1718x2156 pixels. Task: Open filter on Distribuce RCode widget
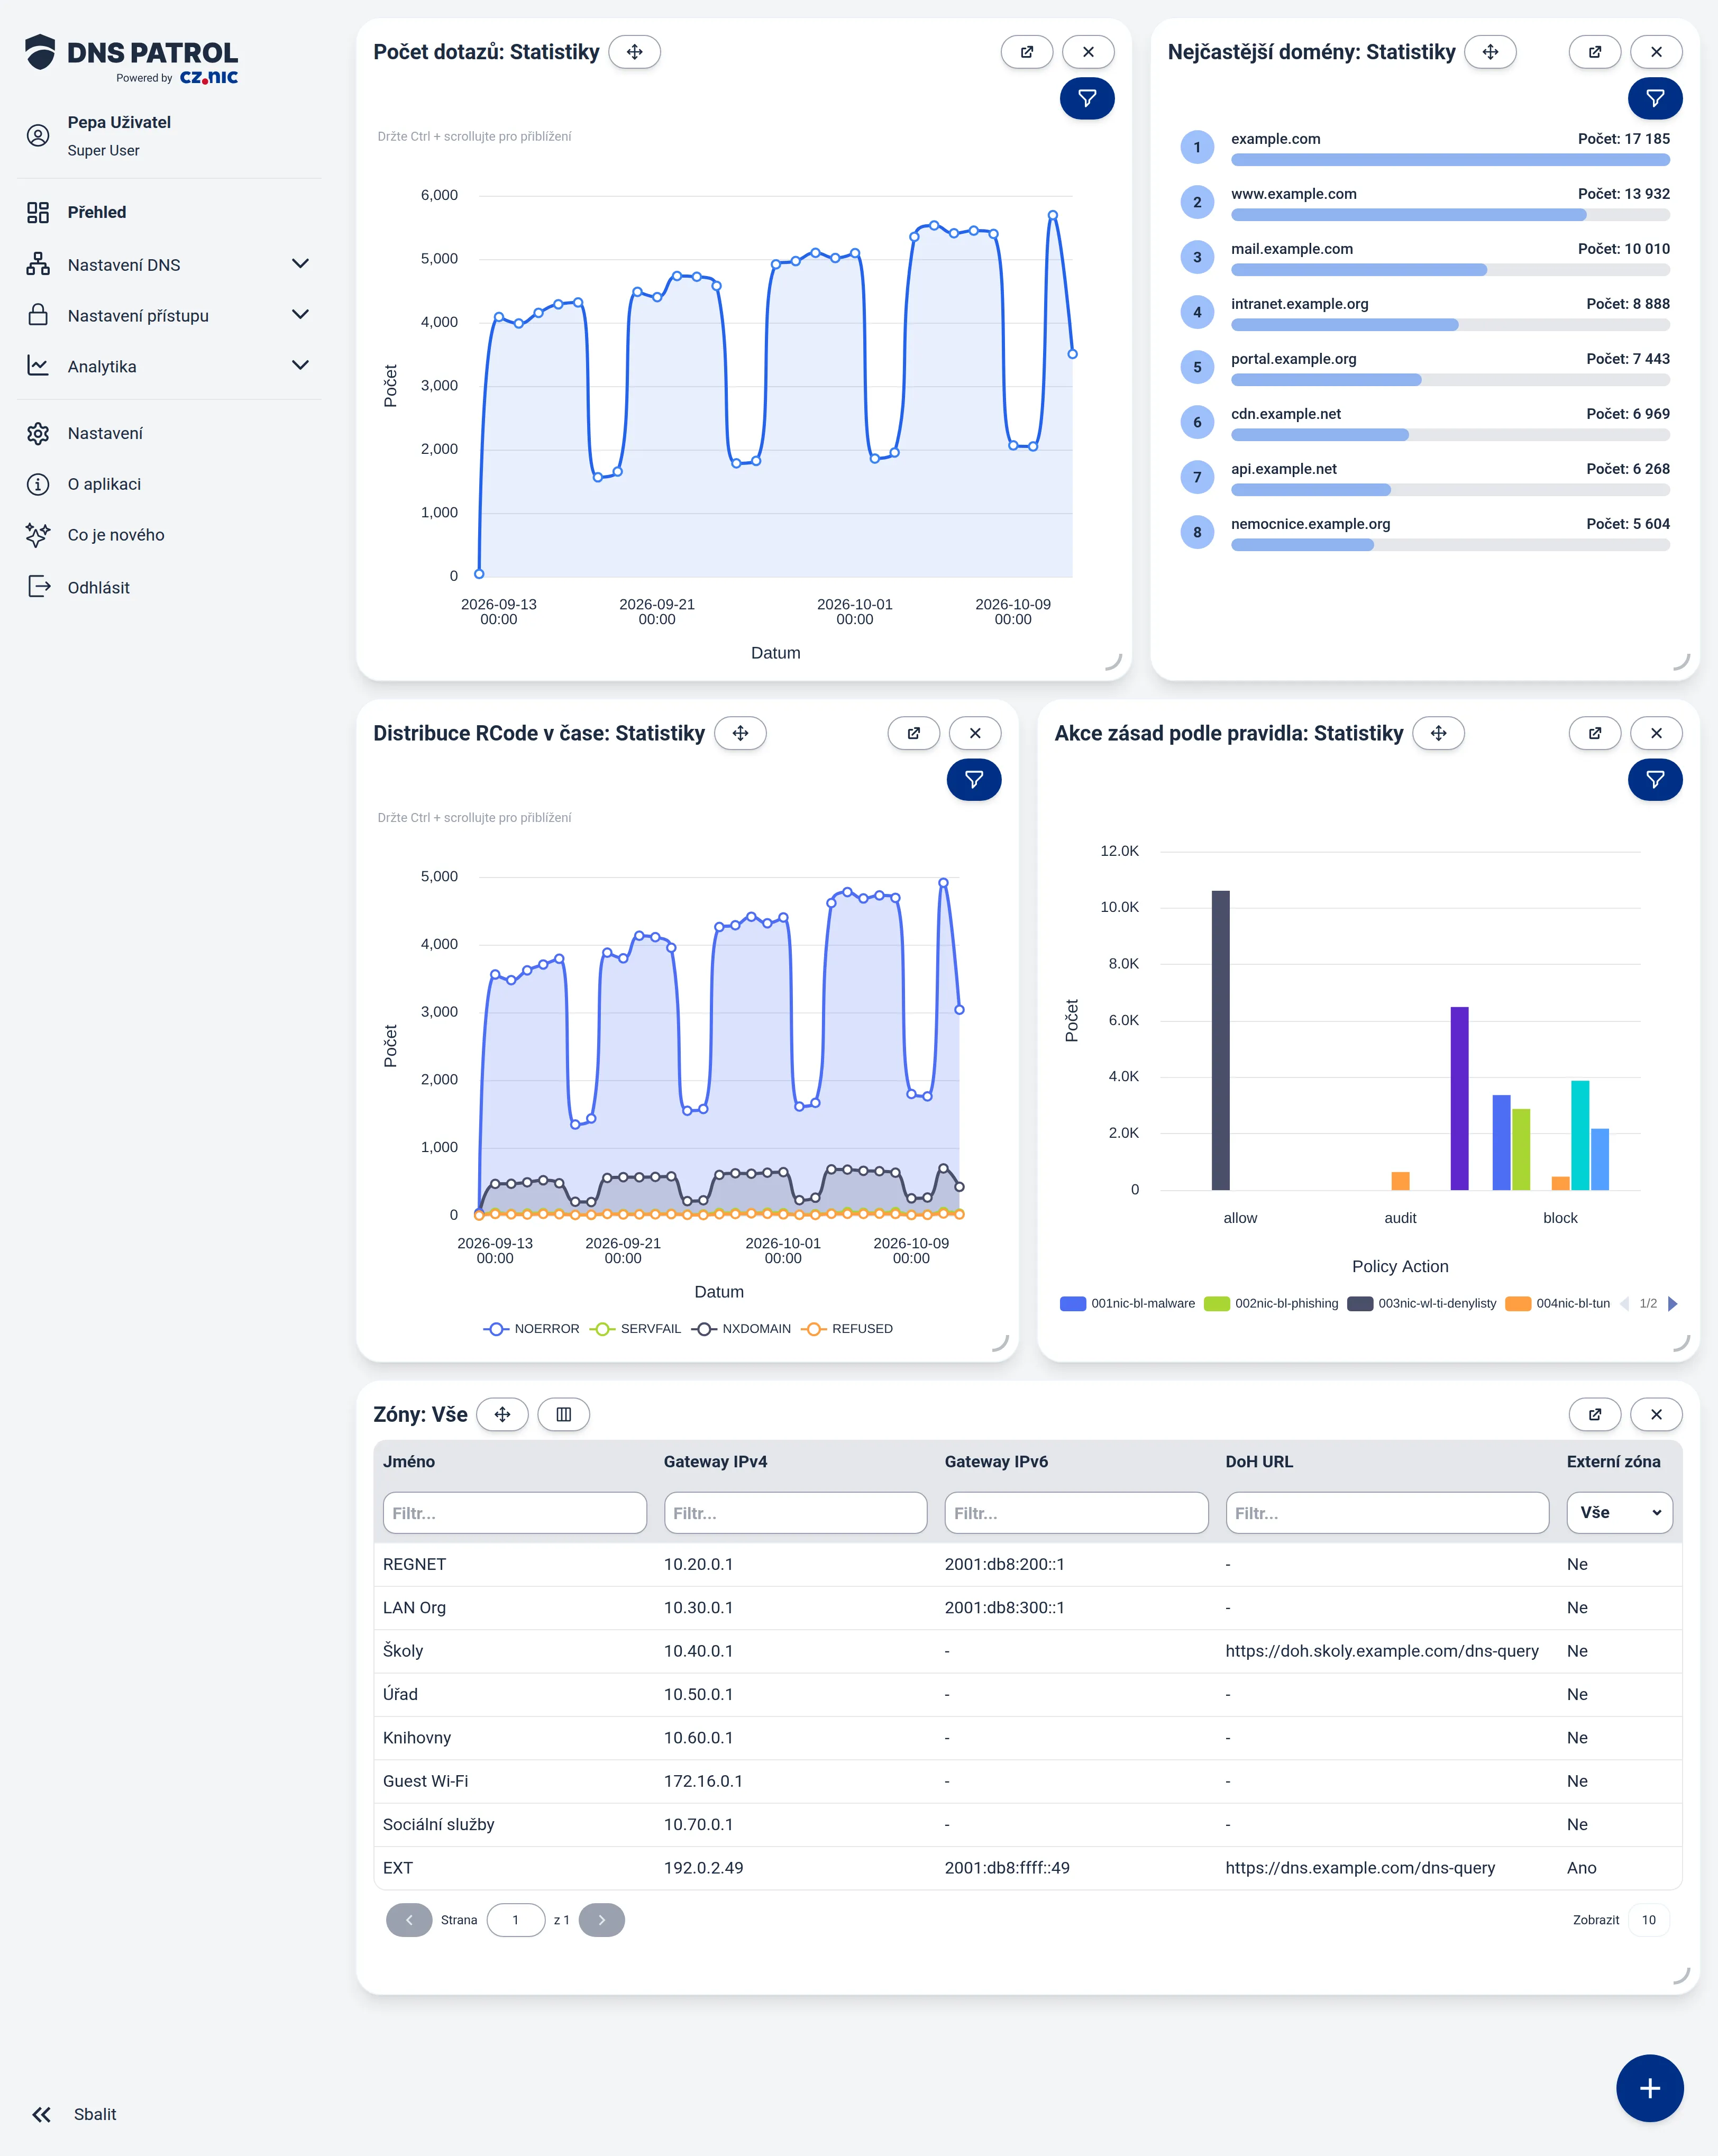[x=974, y=779]
